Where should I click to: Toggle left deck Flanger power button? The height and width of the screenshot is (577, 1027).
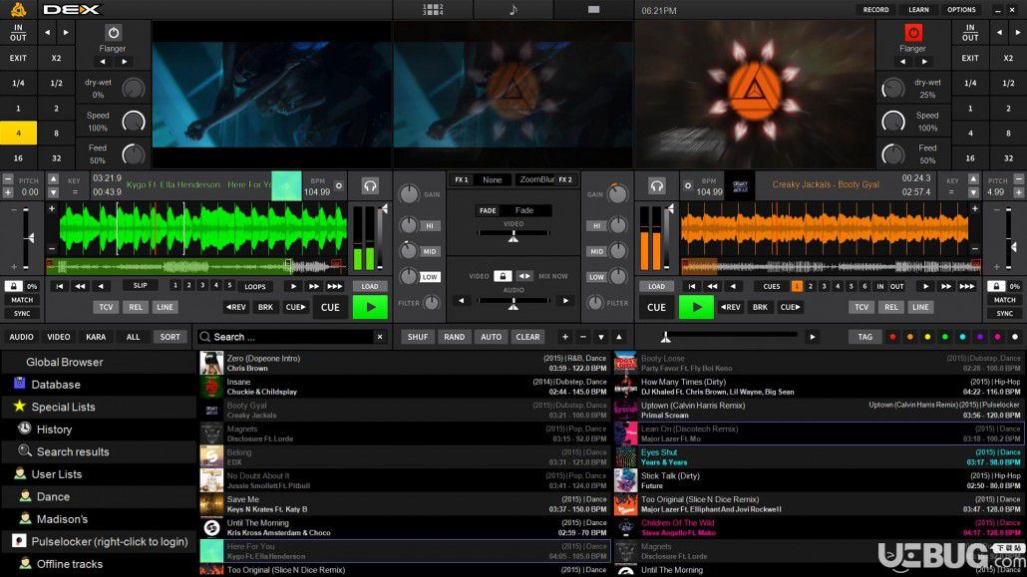[113, 33]
